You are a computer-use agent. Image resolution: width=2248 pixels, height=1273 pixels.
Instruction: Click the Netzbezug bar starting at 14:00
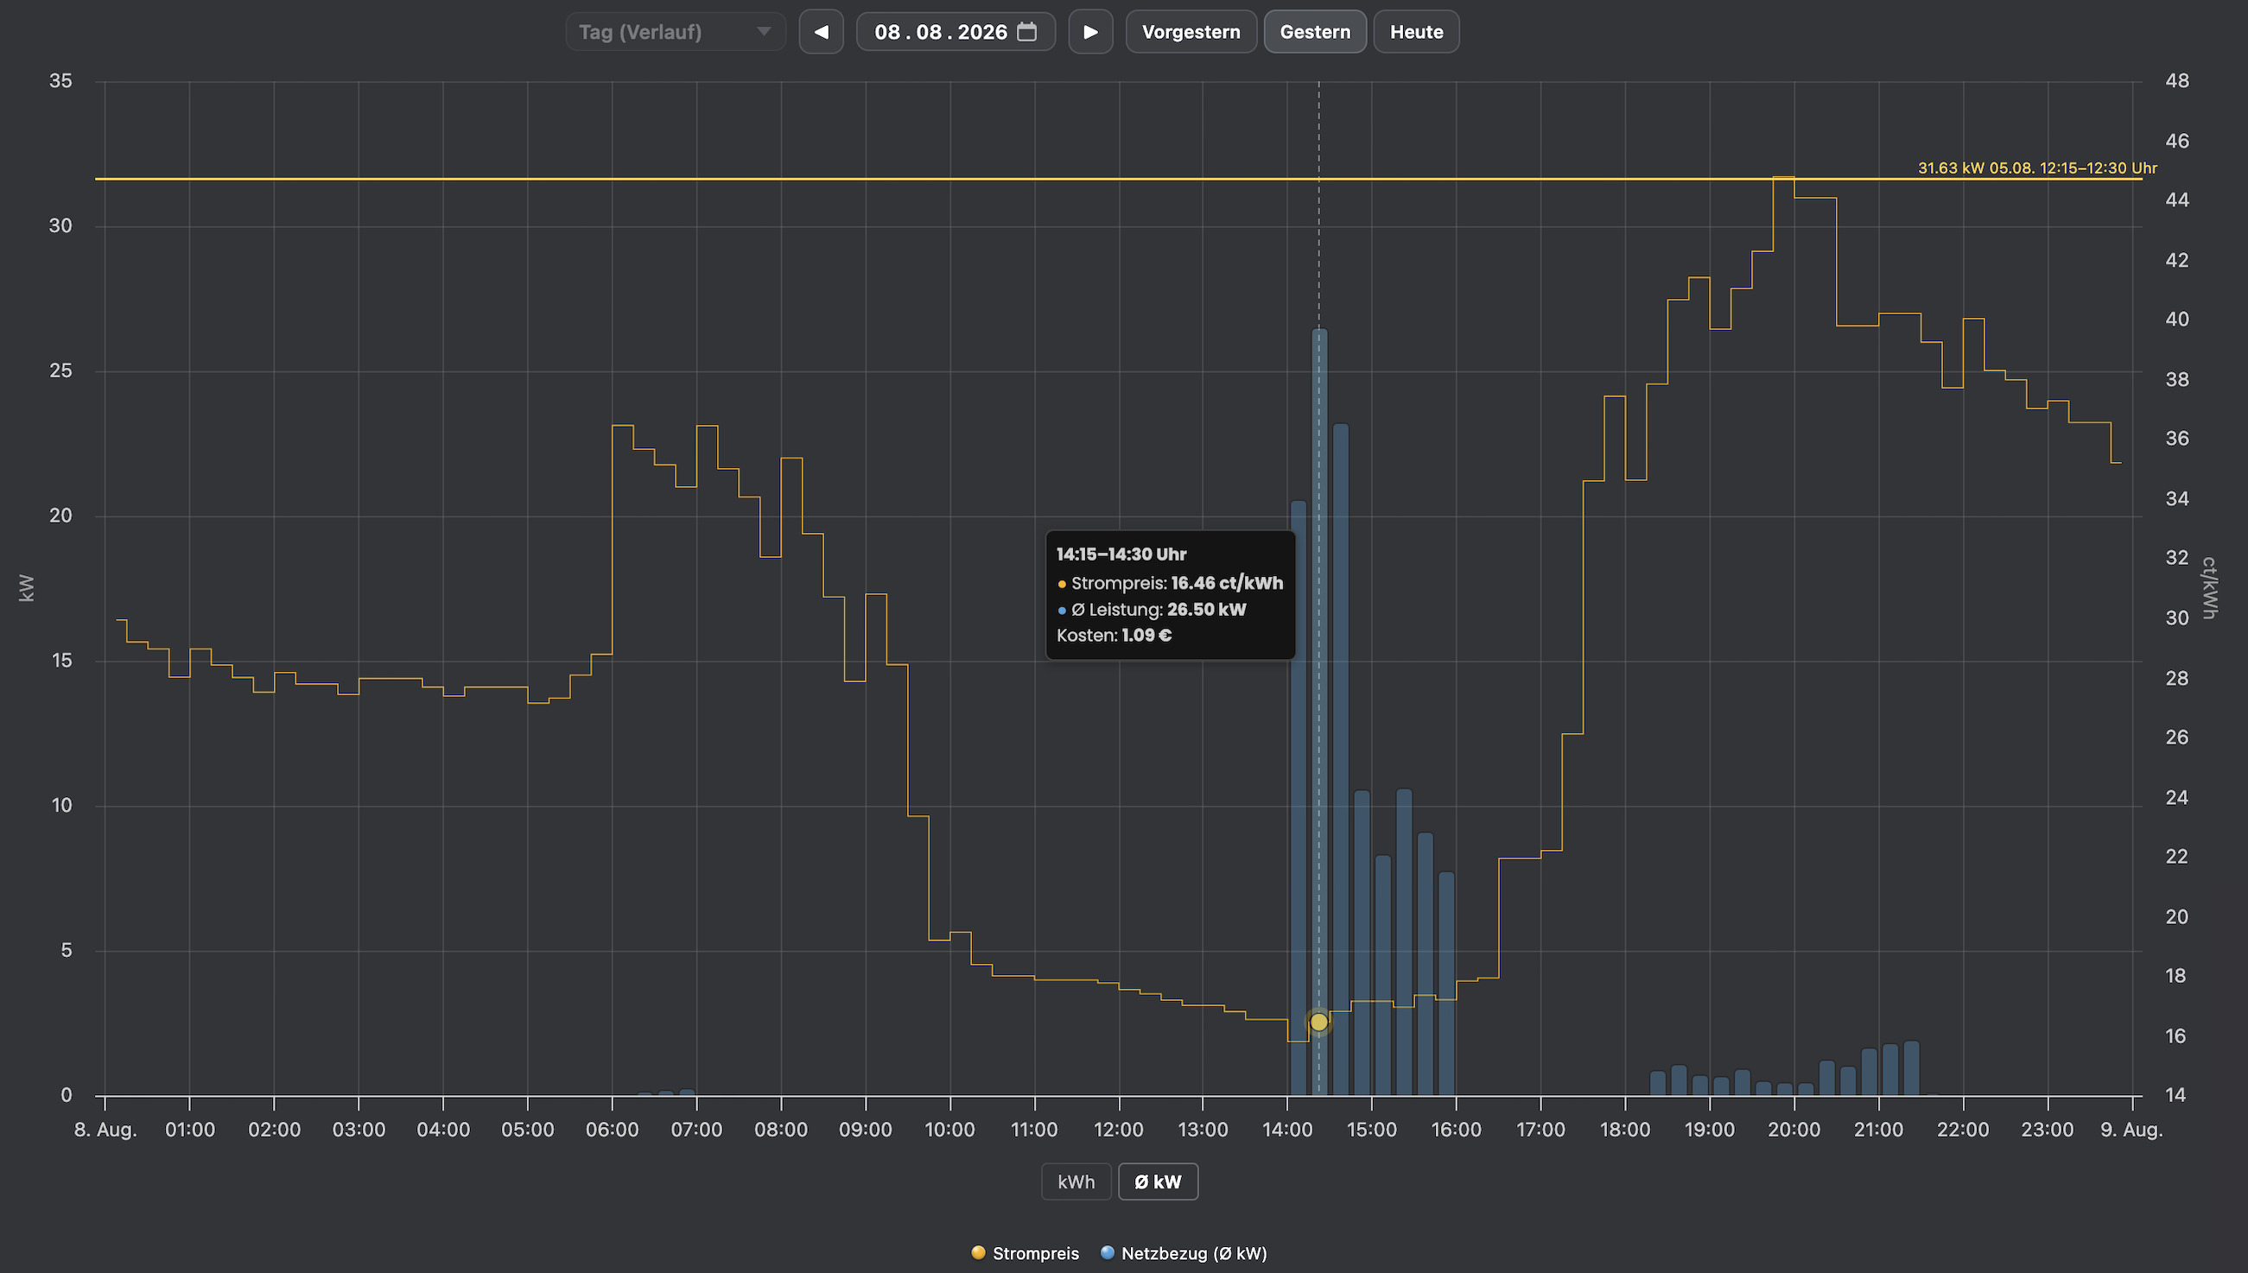tap(1299, 797)
